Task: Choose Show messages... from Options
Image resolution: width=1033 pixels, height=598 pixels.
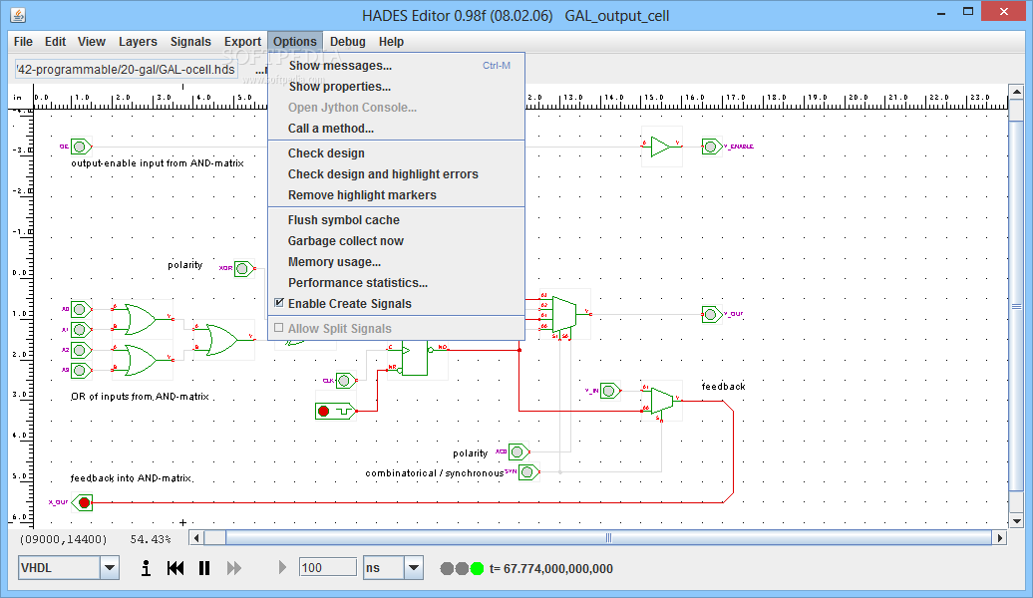Action: (396, 65)
